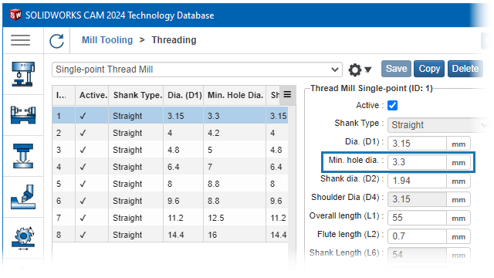This screenshot has height=278, width=494.
Task: Select table row with ID 3
Action: coord(170,150)
